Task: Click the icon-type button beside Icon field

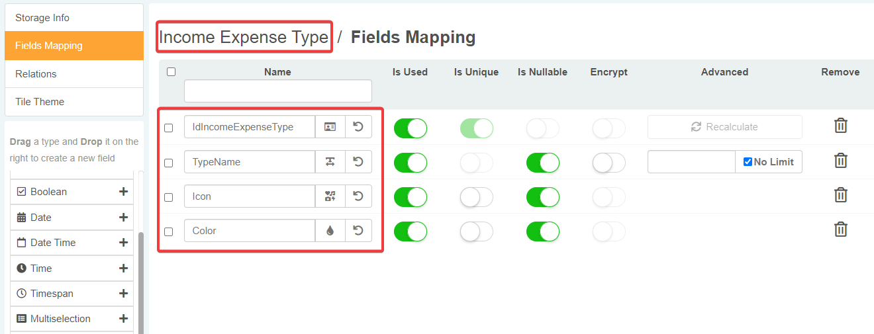Action: (x=330, y=196)
